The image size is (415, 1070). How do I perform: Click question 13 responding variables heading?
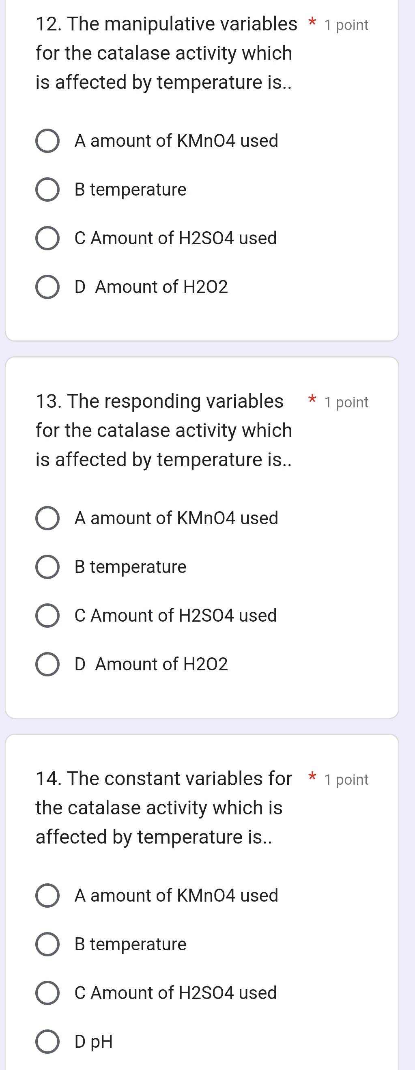click(163, 430)
